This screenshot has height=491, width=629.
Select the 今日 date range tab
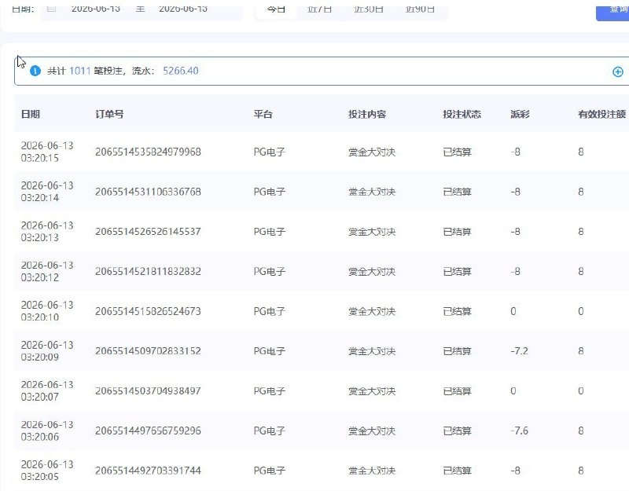276,9
